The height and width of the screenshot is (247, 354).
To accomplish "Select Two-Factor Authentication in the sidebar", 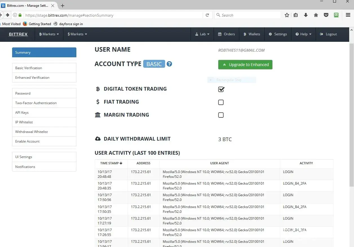I will click(36, 103).
